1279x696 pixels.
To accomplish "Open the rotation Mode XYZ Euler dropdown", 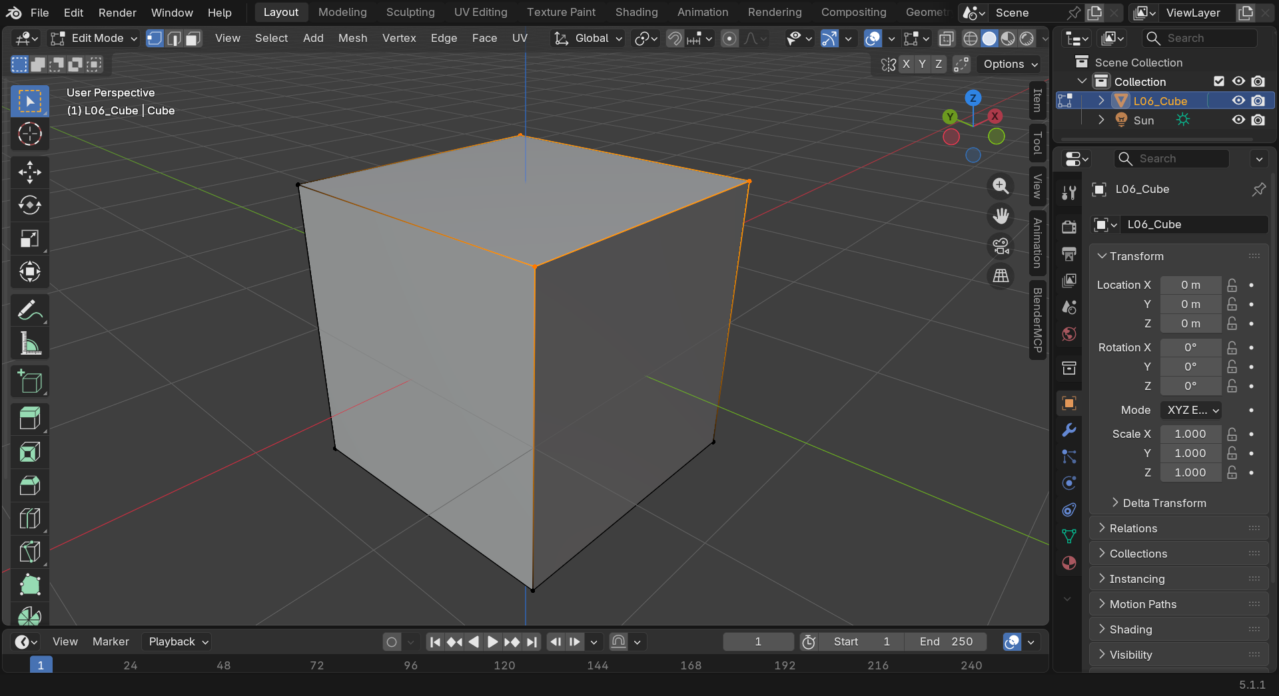I will click(1191, 410).
